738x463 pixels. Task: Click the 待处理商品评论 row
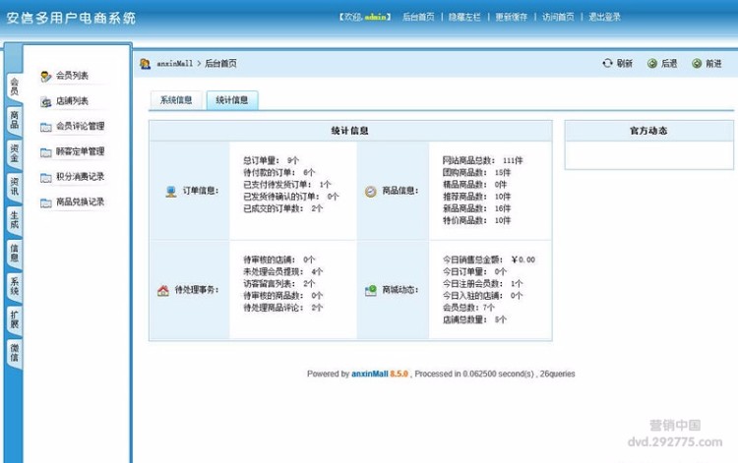point(282,308)
